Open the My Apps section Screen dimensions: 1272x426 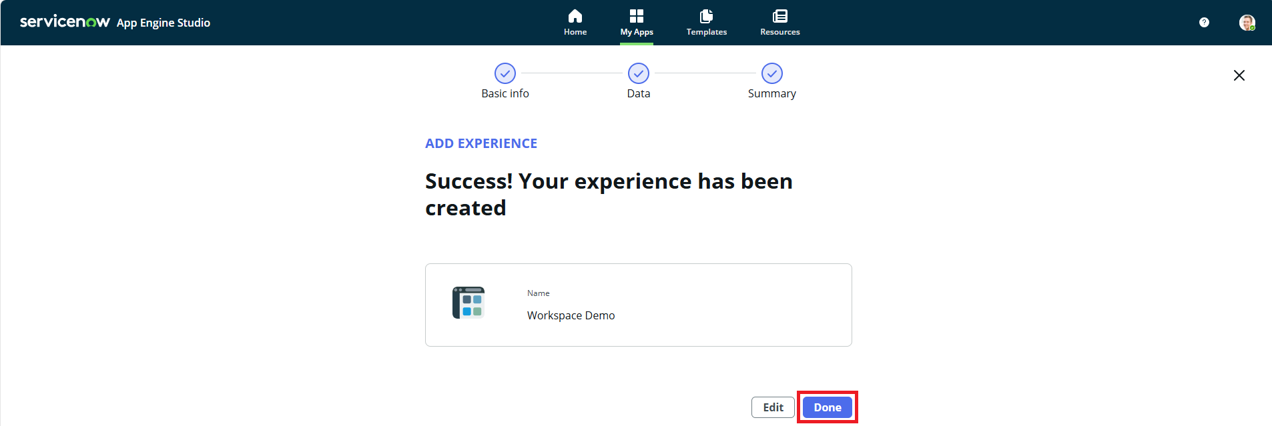636,22
